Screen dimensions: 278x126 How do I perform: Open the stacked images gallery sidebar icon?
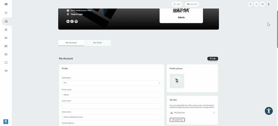6,46
